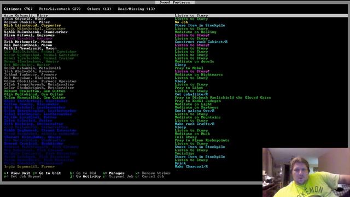Select Oddom Obokilron, Furnace Operator
This screenshot has width=350, height=197.
tap(40, 82)
